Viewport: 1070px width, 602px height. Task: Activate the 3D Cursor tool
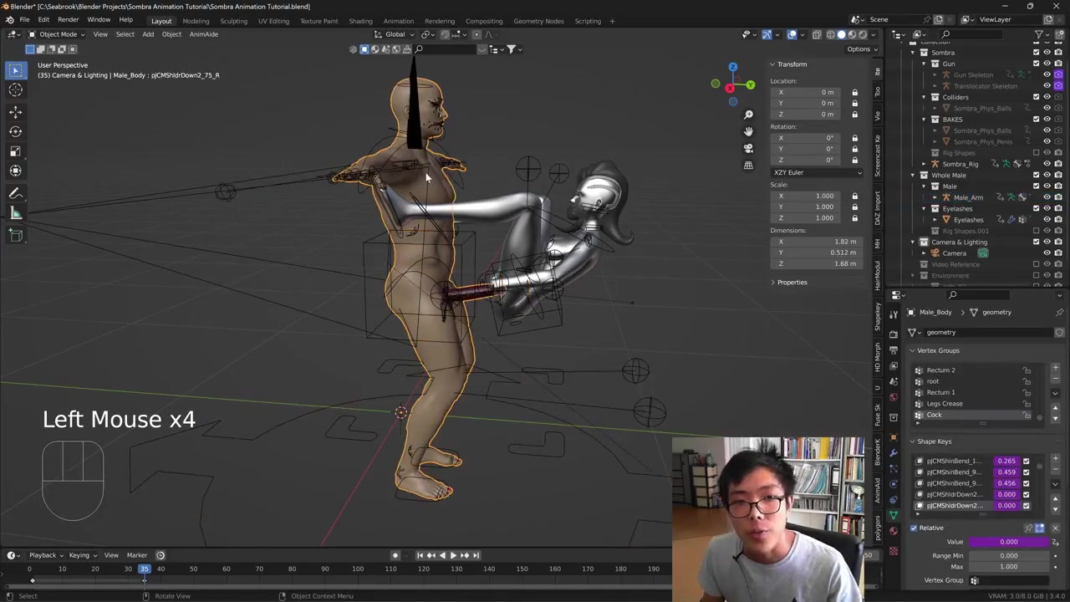tap(15, 90)
